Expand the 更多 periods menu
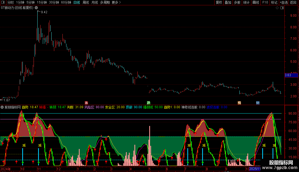 coord(116,3)
